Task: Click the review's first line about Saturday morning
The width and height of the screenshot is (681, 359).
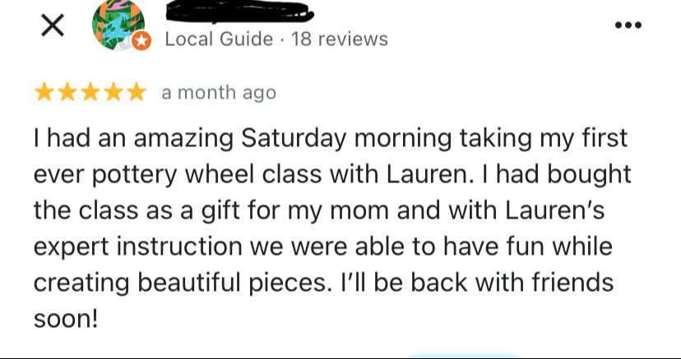Action: [331, 139]
